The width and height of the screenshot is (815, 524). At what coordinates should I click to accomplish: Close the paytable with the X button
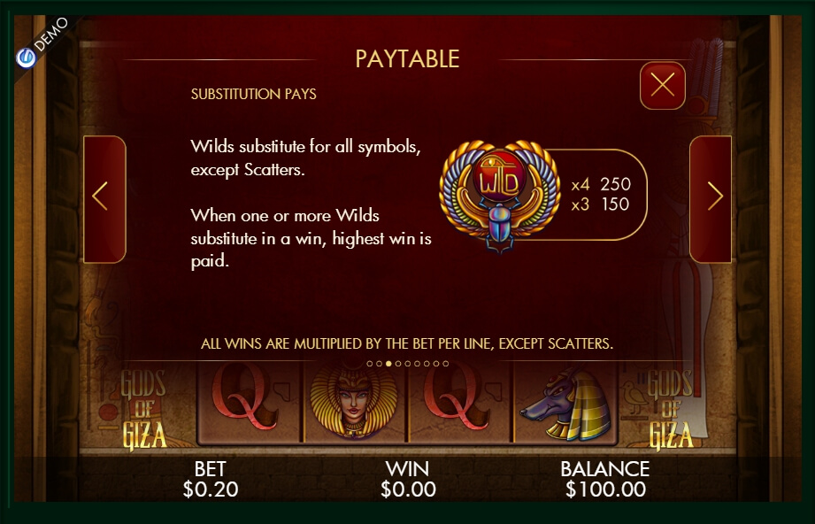[662, 85]
